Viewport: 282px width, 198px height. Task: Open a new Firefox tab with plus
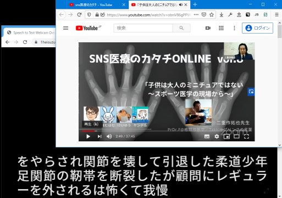coord(195,4)
